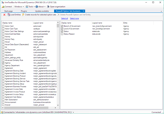Click the Open organization arrow icon
The height and width of the screenshot is (114, 164).
click(x=48, y=7)
